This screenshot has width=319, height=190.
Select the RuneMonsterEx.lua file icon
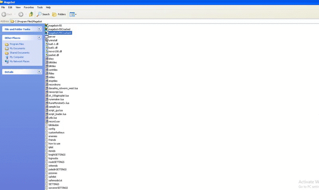47,103
